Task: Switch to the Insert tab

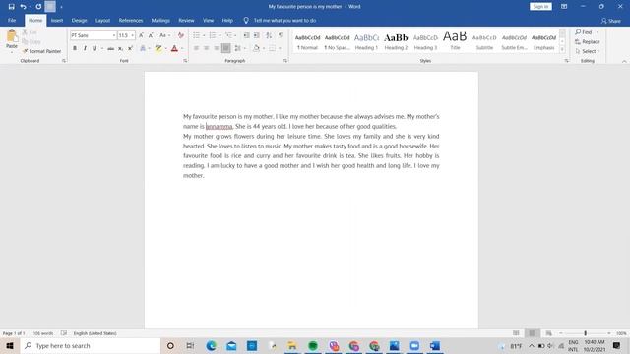Action: coord(57,20)
